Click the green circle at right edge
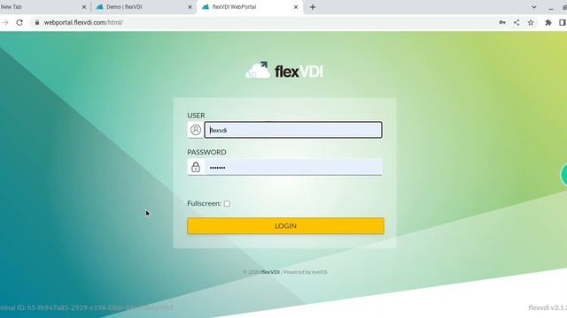Image resolution: width=567 pixels, height=318 pixels. pyautogui.click(x=563, y=175)
